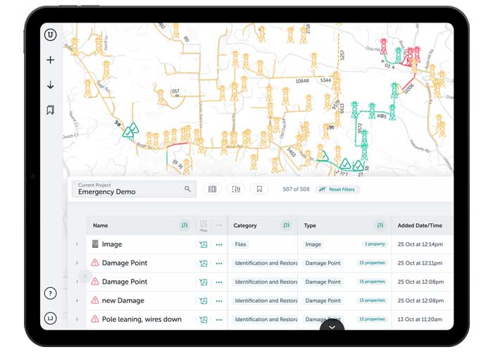This screenshot has width=493, height=352.
Task: Click the 13 Oct at 11:20am cell
Action: (420, 320)
